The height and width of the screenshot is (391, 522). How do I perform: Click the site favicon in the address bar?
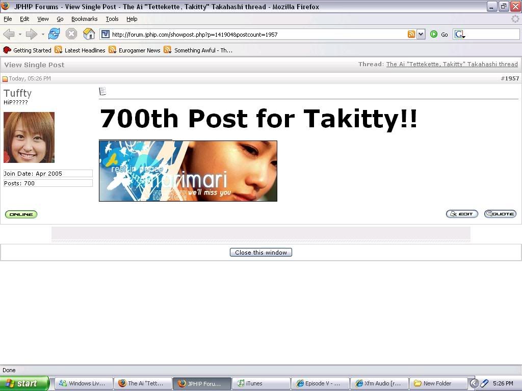(x=105, y=34)
